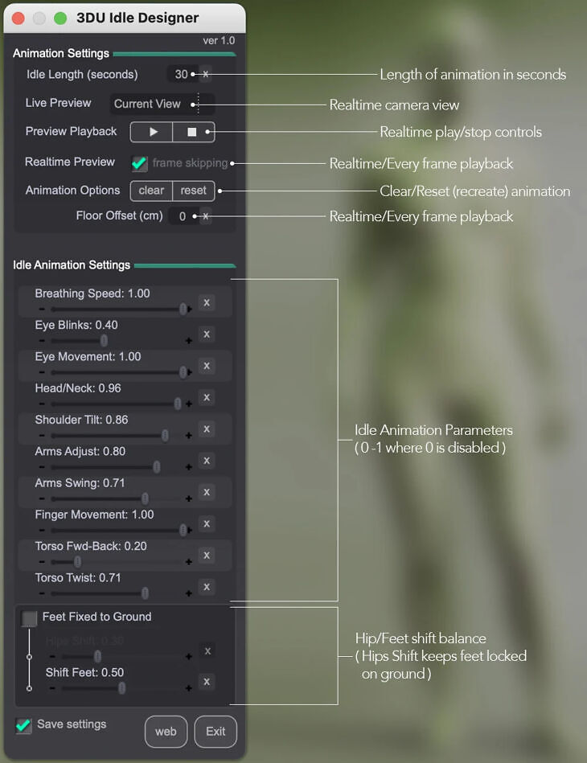Uncheck the Save settings checkbox
Screen dimensions: 587x763
click(24, 725)
